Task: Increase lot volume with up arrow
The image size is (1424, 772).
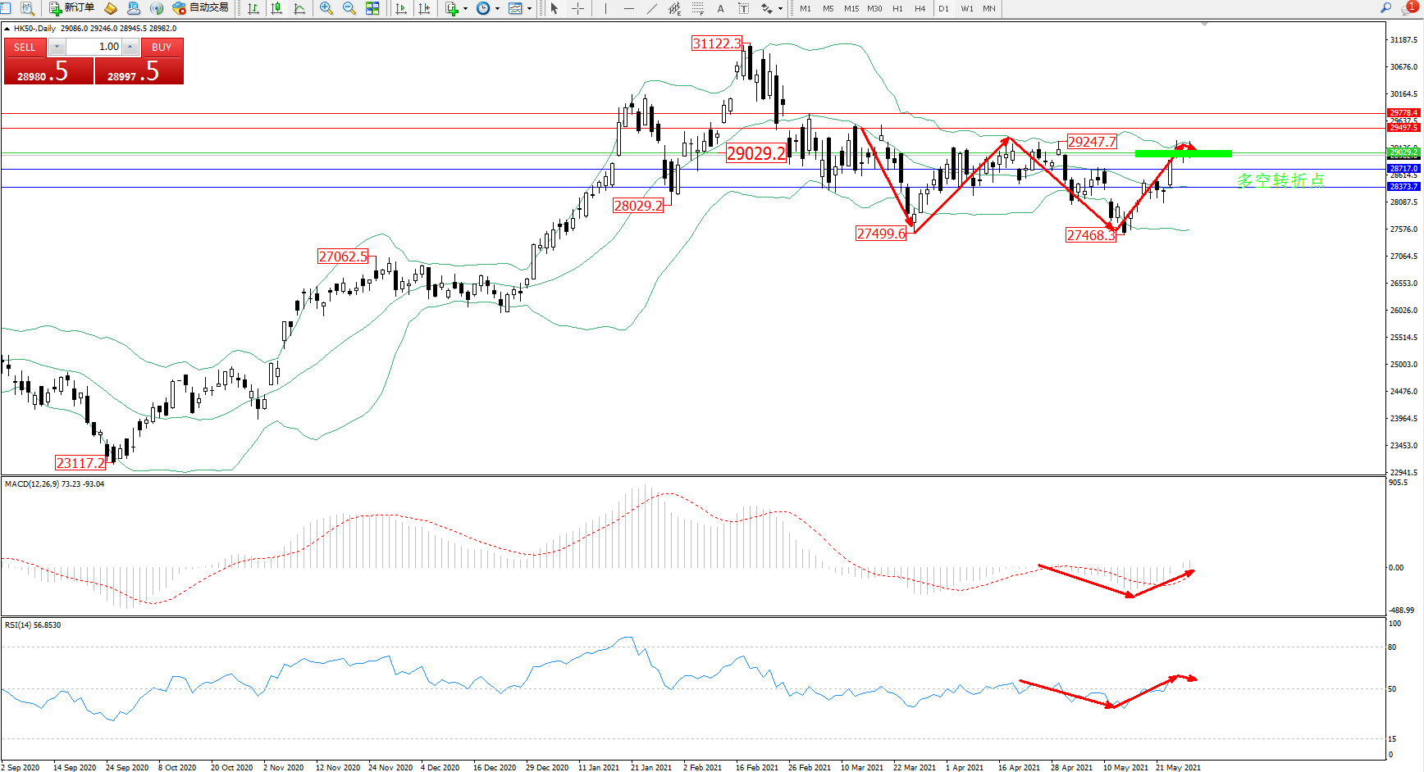Action: click(x=130, y=47)
